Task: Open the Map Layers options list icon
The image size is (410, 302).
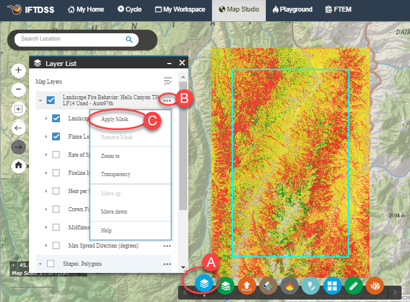Action: pyautogui.click(x=168, y=81)
